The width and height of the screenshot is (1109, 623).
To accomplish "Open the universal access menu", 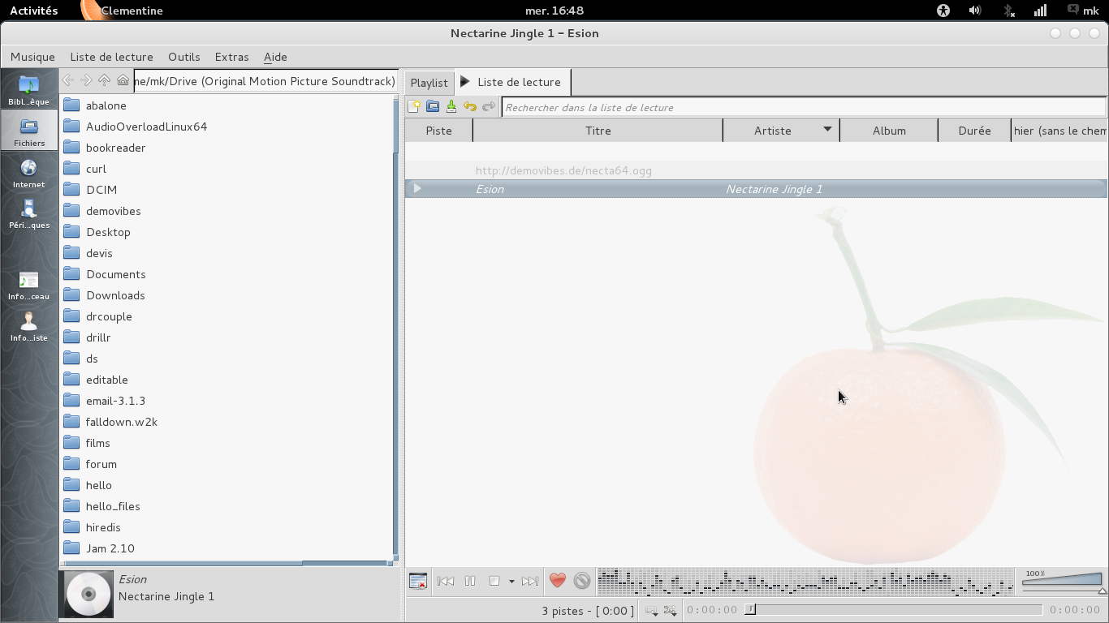I will click(x=943, y=11).
